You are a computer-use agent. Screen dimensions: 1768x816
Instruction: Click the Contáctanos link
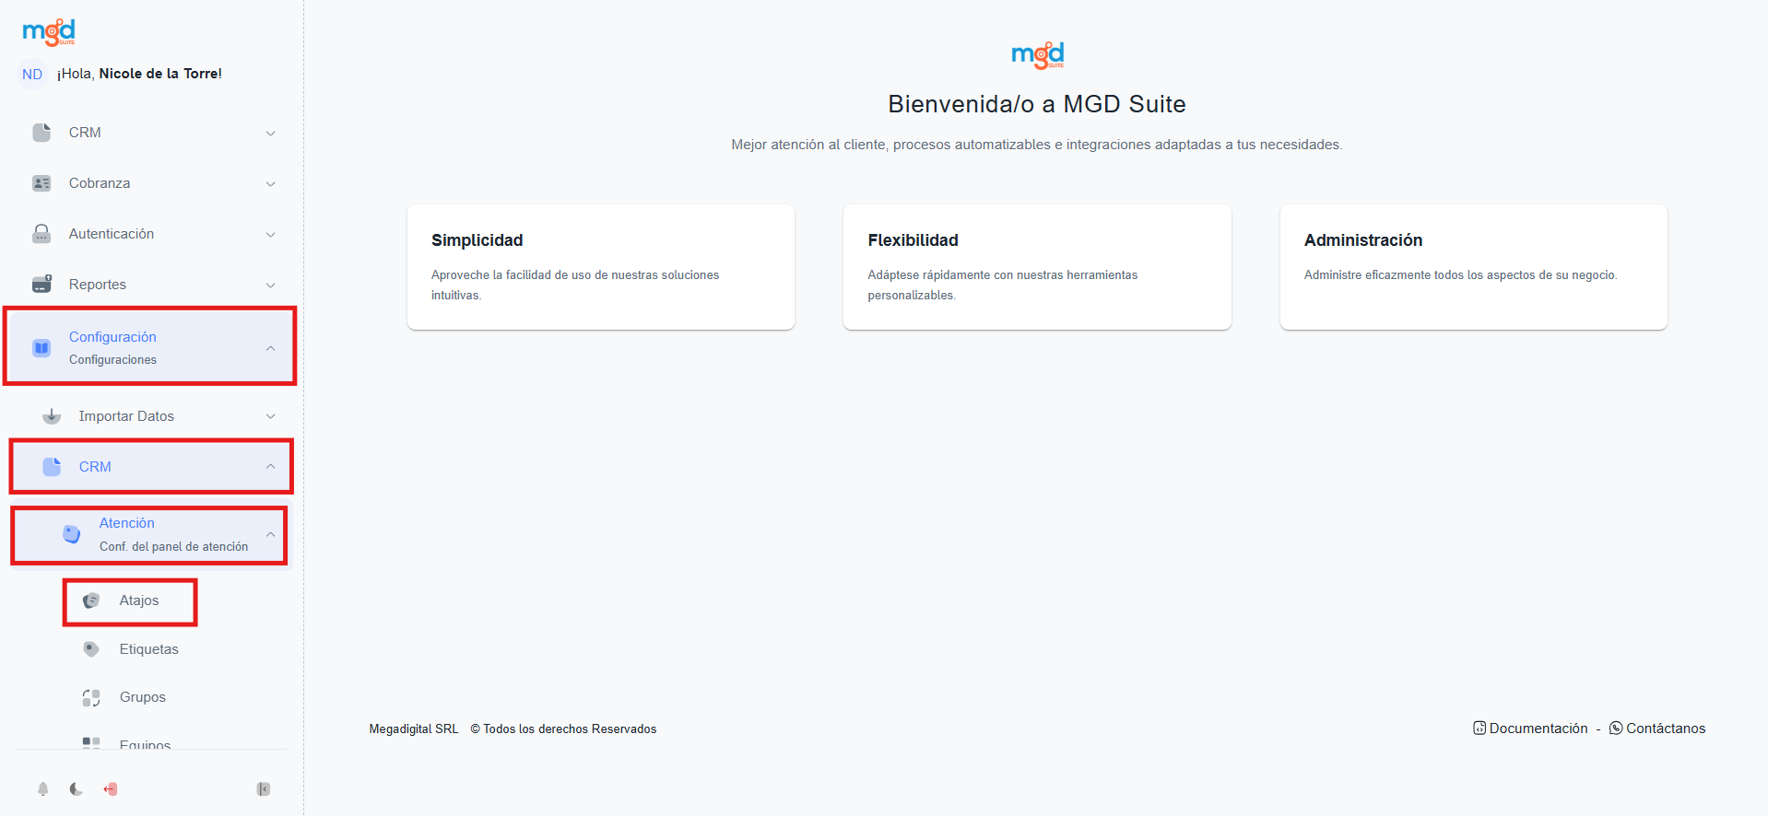[x=1665, y=729]
